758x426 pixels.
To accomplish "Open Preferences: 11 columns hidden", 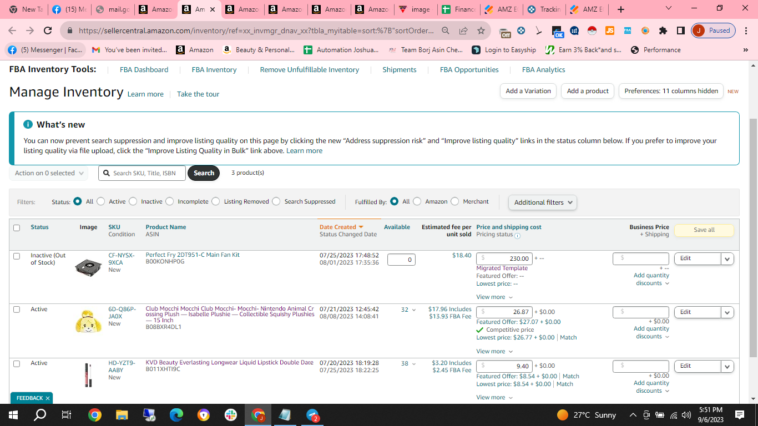I will click(x=671, y=91).
